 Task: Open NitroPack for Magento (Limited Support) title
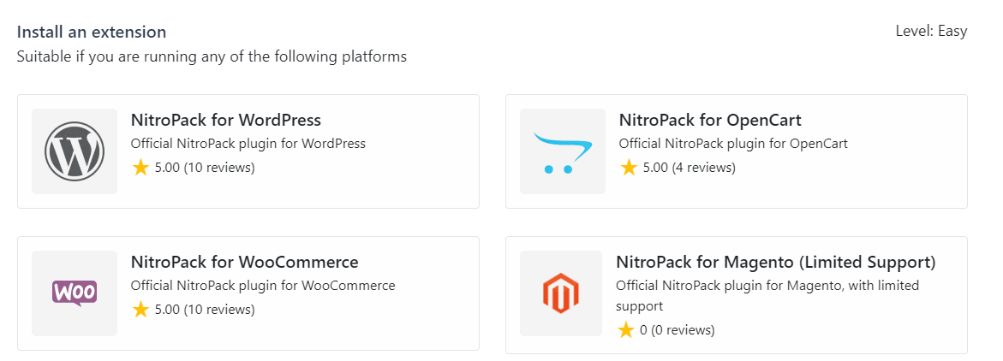tap(776, 262)
